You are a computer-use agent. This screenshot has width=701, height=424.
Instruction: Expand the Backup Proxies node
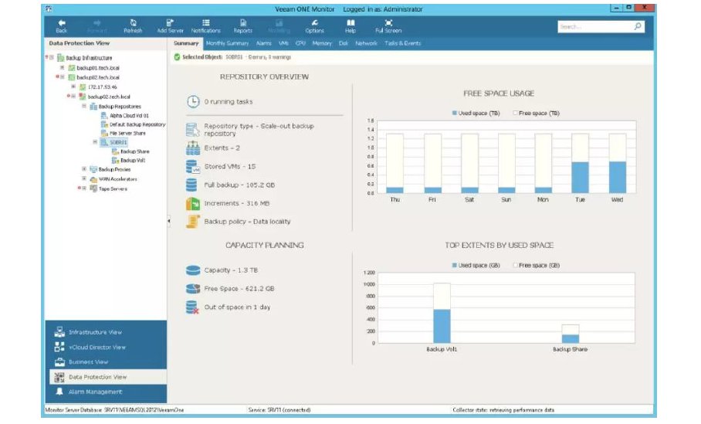[84, 169]
